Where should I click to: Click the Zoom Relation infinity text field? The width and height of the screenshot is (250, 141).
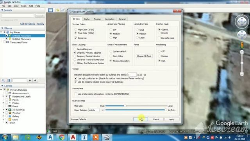94,110
